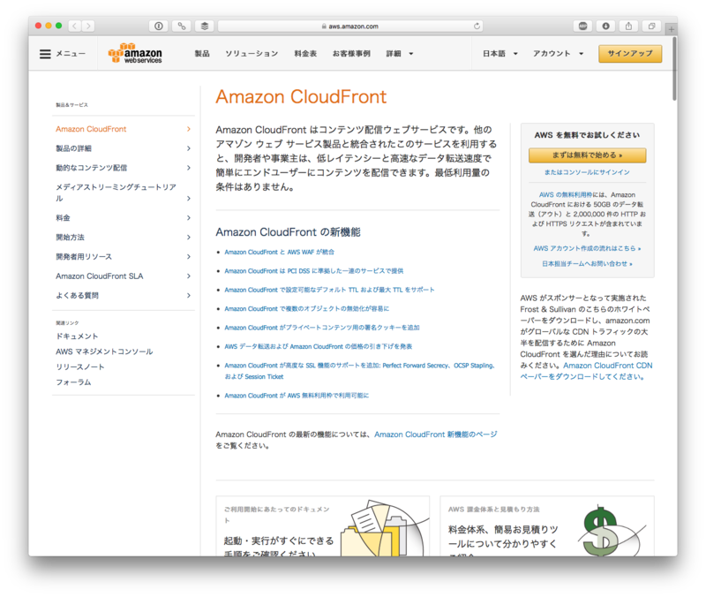Expand the よくある質問 sidebar chevron
706x597 pixels.
click(189, 295)
